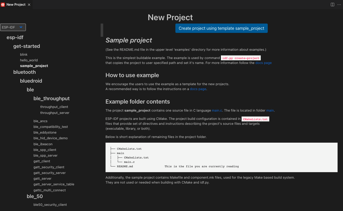Screen dimensions: 343x211
Task: Select the hello_world example
Action: click(x=29, y=60)
